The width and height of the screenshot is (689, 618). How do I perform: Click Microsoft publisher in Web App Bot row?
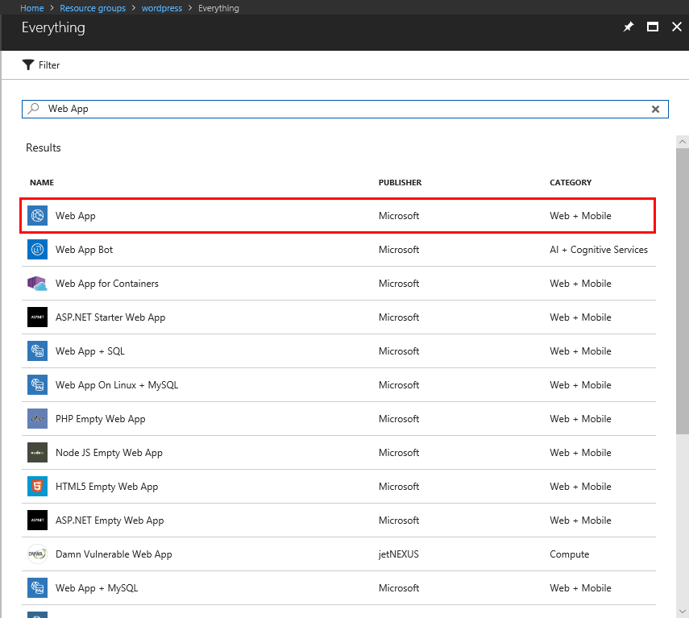[x=399, y=250]
